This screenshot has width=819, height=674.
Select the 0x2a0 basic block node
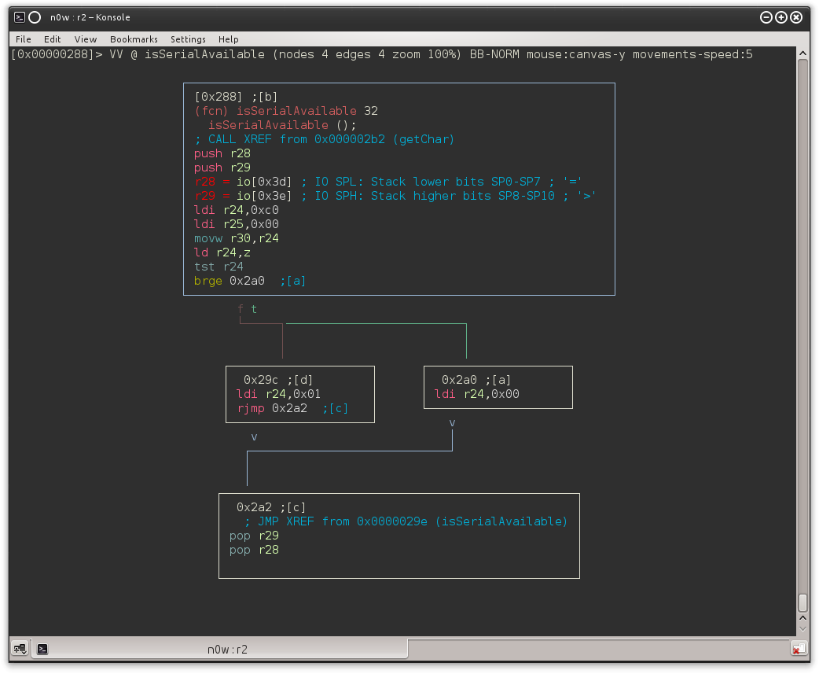tap(498, 387)
